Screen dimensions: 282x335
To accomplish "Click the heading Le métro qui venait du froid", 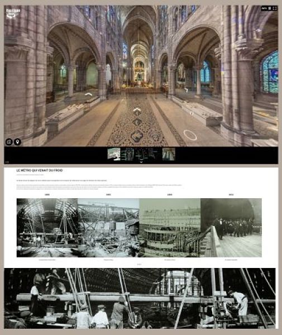I will [x=40, y=170].
